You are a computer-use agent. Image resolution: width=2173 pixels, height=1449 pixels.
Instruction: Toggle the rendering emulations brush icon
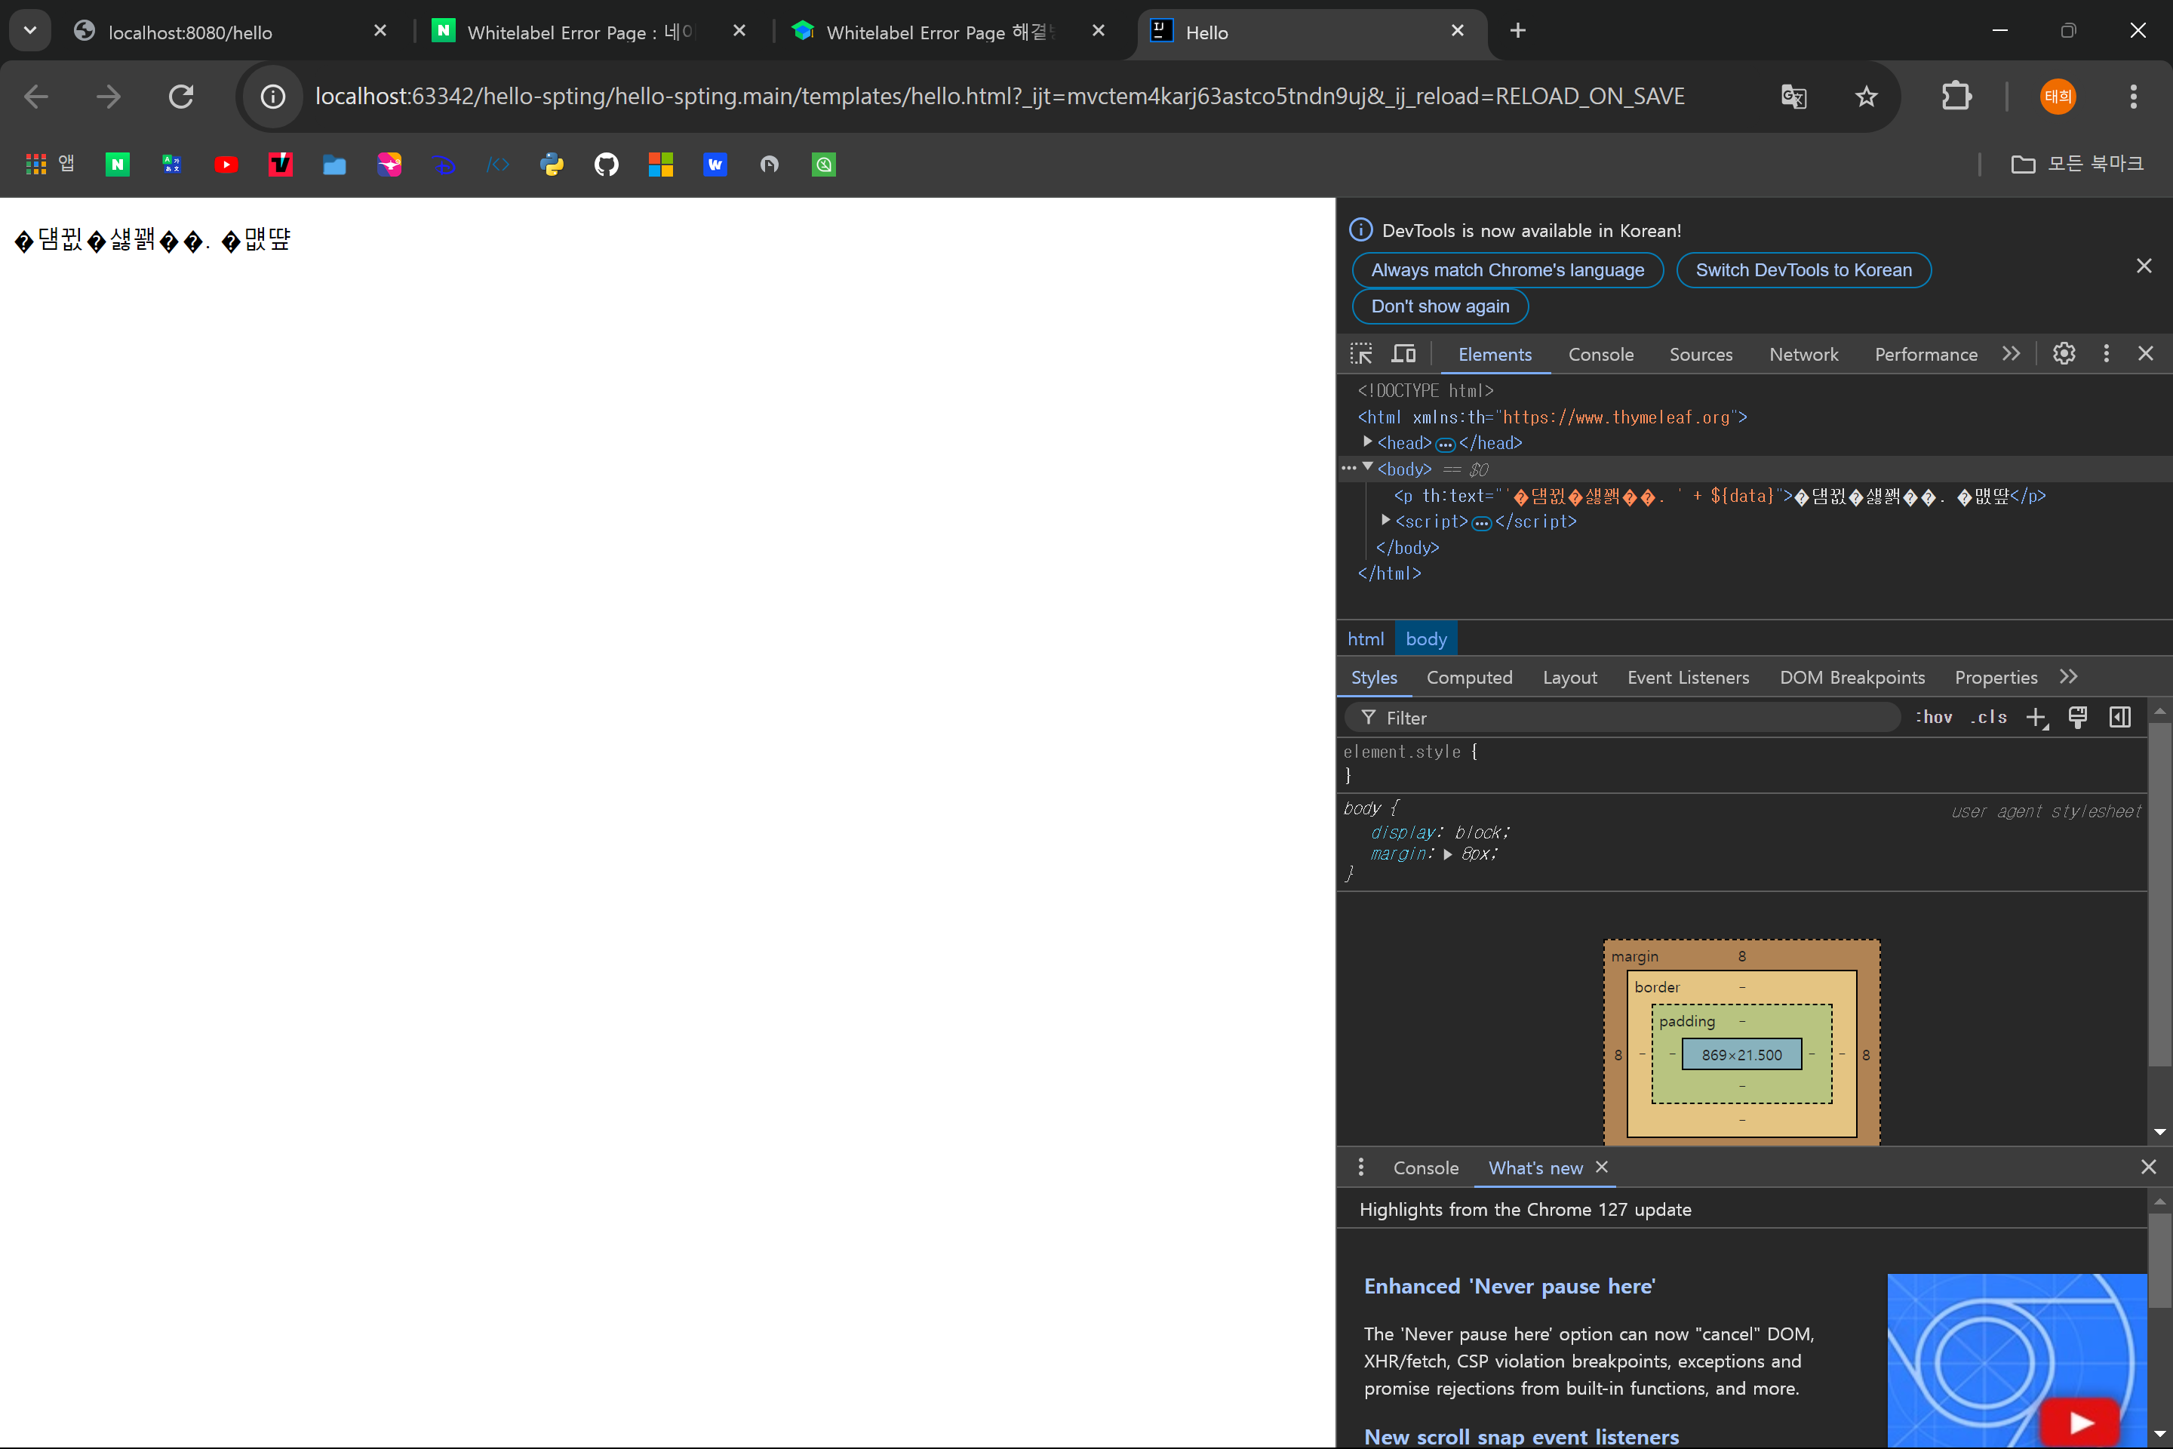[2077, 717]
